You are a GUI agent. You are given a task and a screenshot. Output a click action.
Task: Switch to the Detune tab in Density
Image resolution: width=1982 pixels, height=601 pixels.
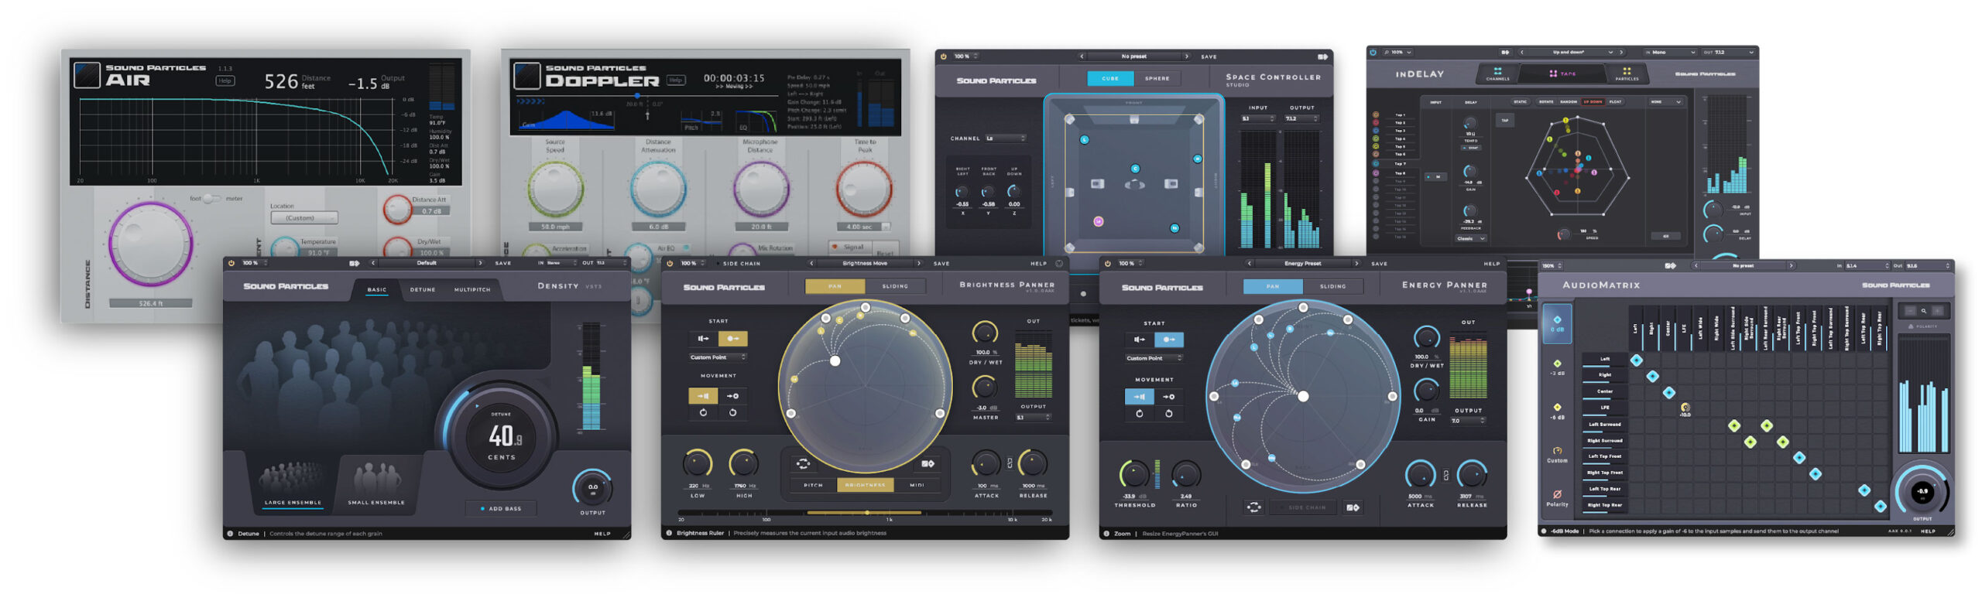(422, 289)
